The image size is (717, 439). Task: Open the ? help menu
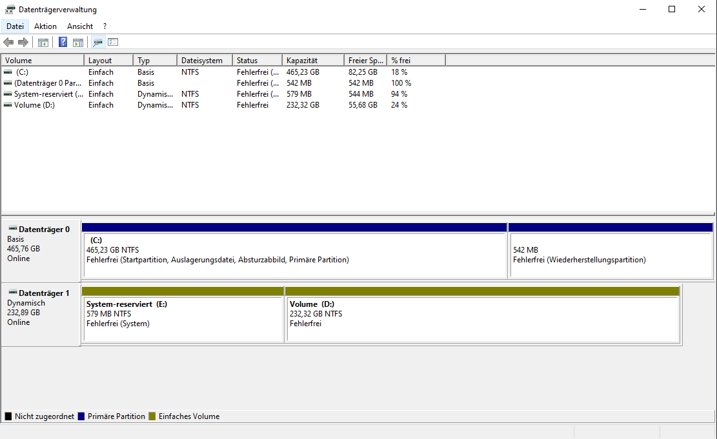coord(105,26)
